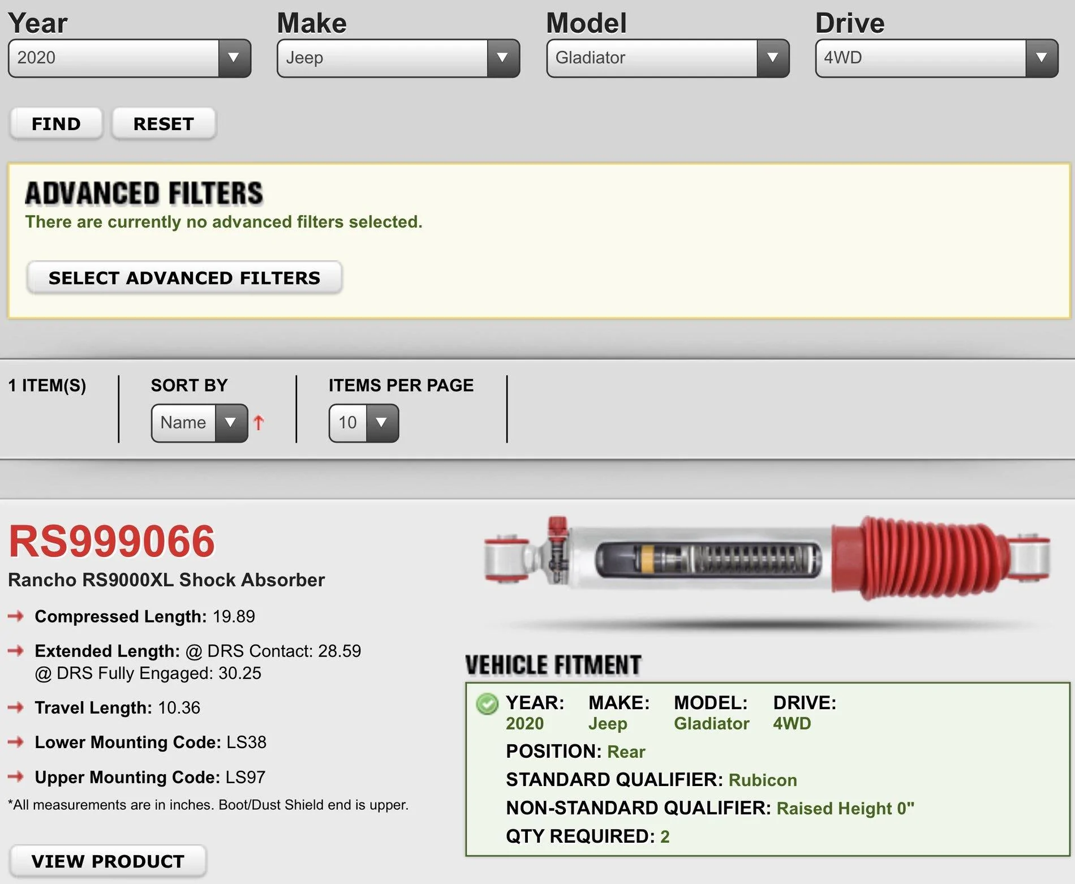This screenshot has width=1075, height=884.
Task: Select the Vehicle Fitment heading
Action: pyautogui.click(x=553, y=665)
